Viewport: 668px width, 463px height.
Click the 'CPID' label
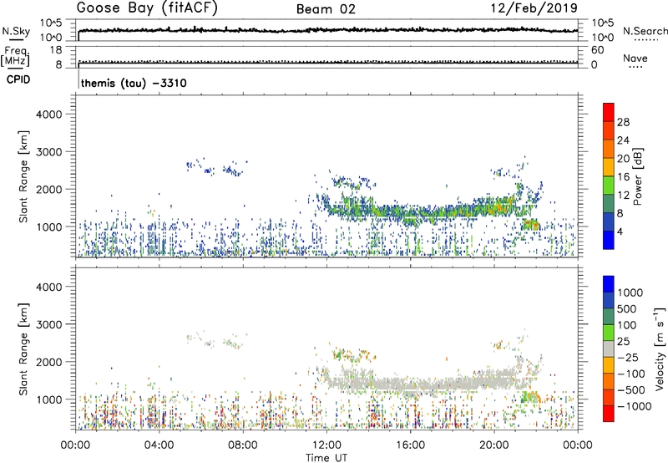(x=18, y=79)
